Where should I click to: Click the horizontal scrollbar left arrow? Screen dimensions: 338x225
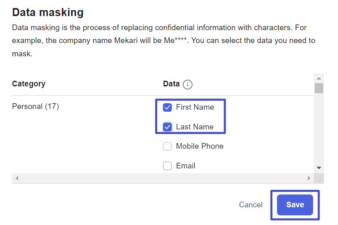coord(17,178)
